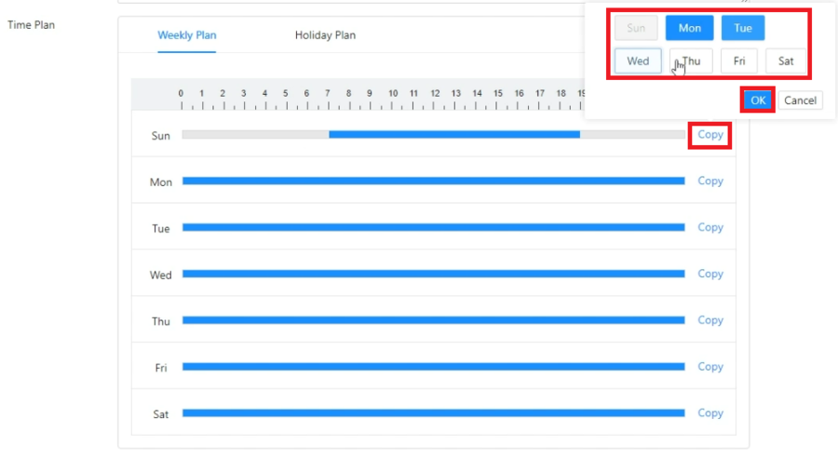This screenshot has width=838, height=458.
Task: Click the Thu row label
Action: coord(160,322)
